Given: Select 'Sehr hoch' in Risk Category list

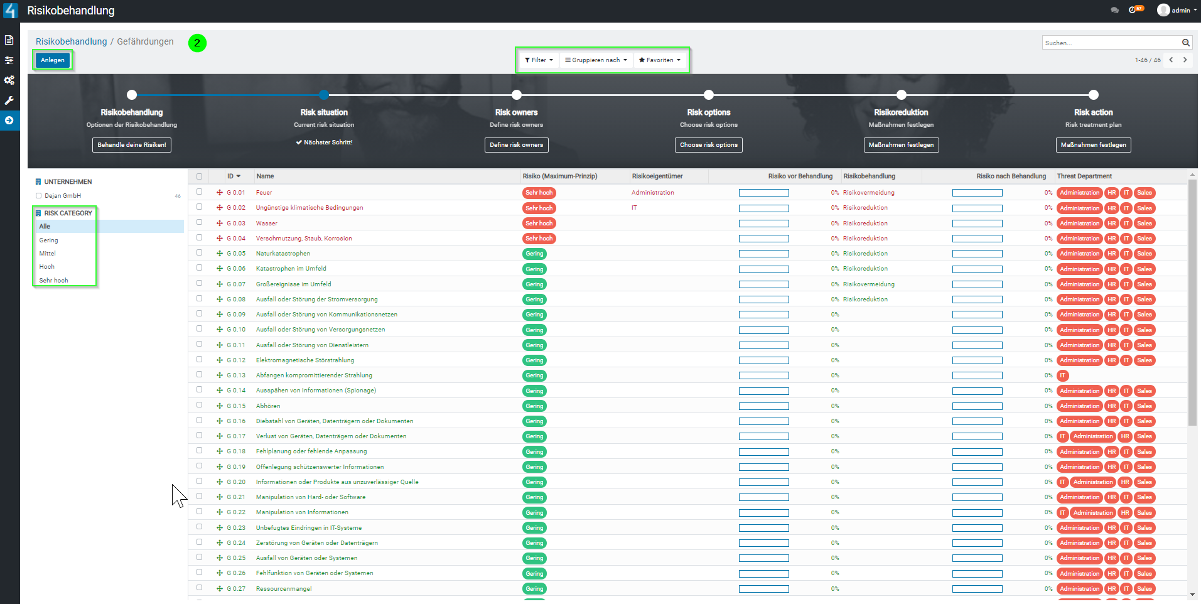Looking at the screenshot, I should (x=53, y=281).
